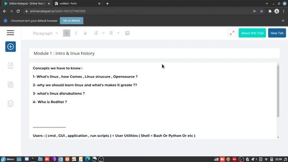Go back in browser history

(x=4, y=11)
